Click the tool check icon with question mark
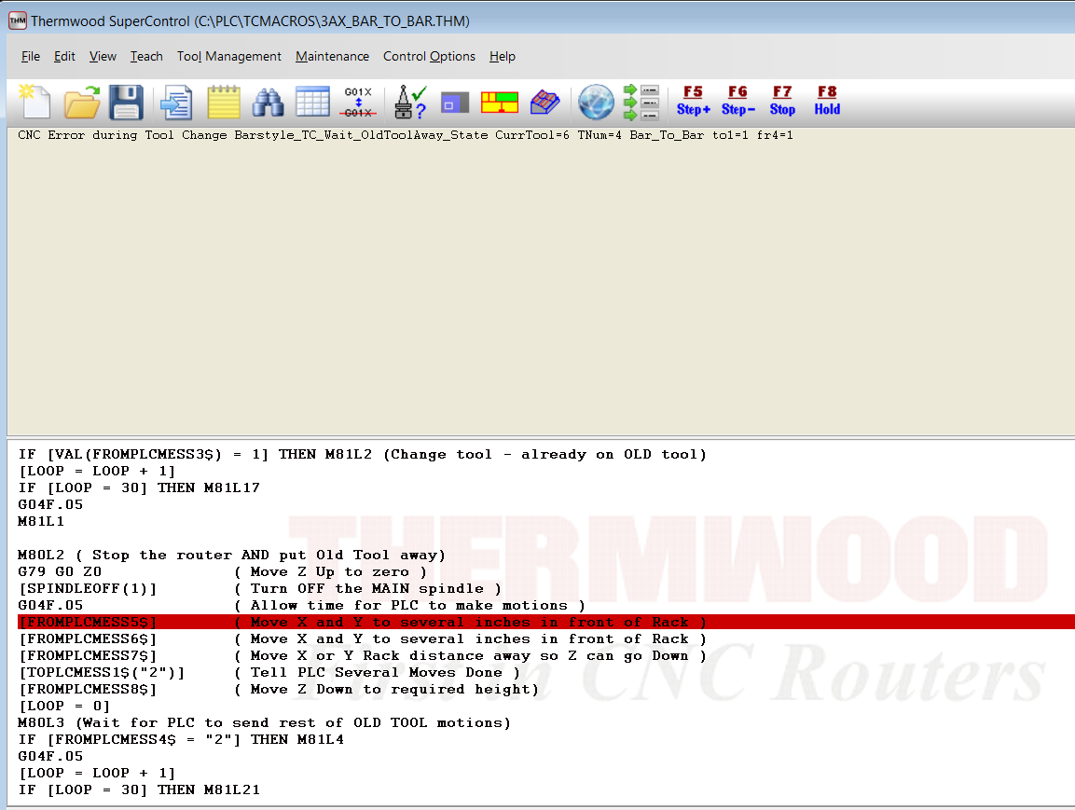The width and height of the screenshot is (1075, 810). tap(410, 101)
